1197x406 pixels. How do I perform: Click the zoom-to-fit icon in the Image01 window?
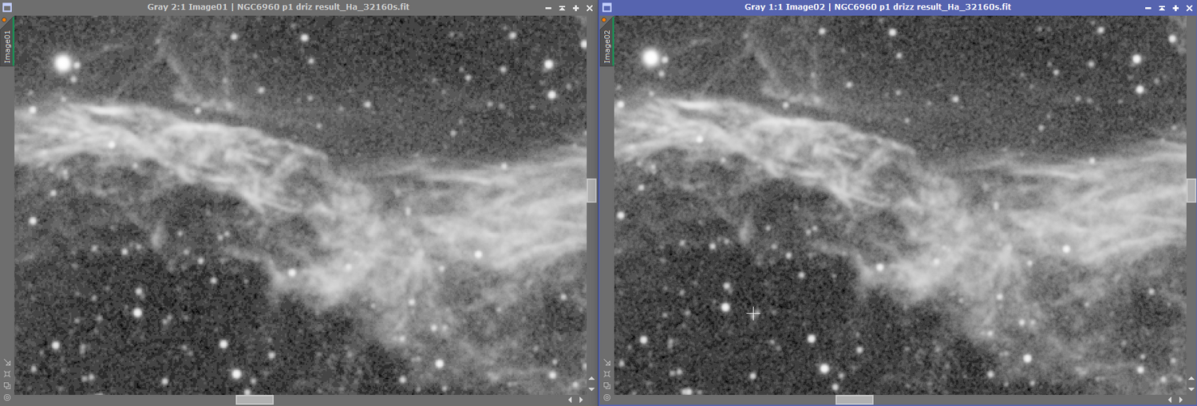(7, 374)
